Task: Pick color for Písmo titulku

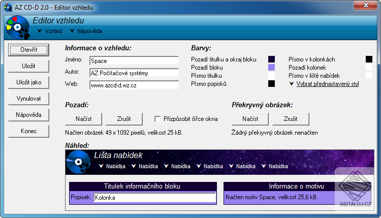Action: [x=271, y=76]
